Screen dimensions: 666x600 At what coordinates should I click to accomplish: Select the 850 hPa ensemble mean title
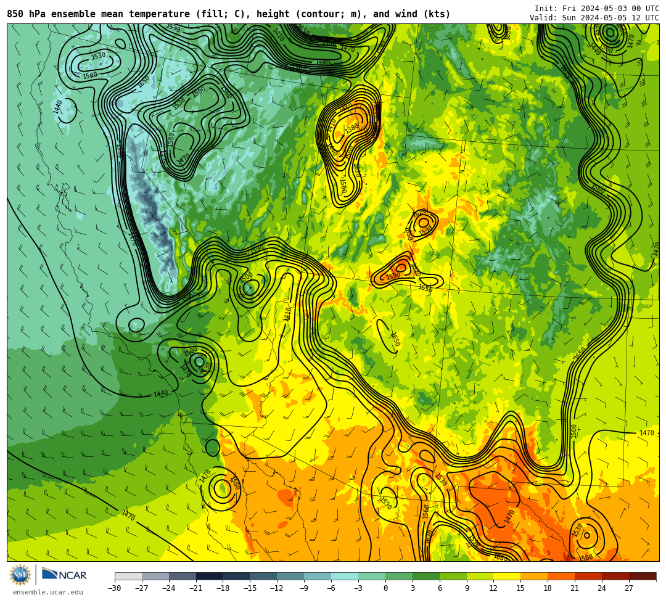point(229,14)
